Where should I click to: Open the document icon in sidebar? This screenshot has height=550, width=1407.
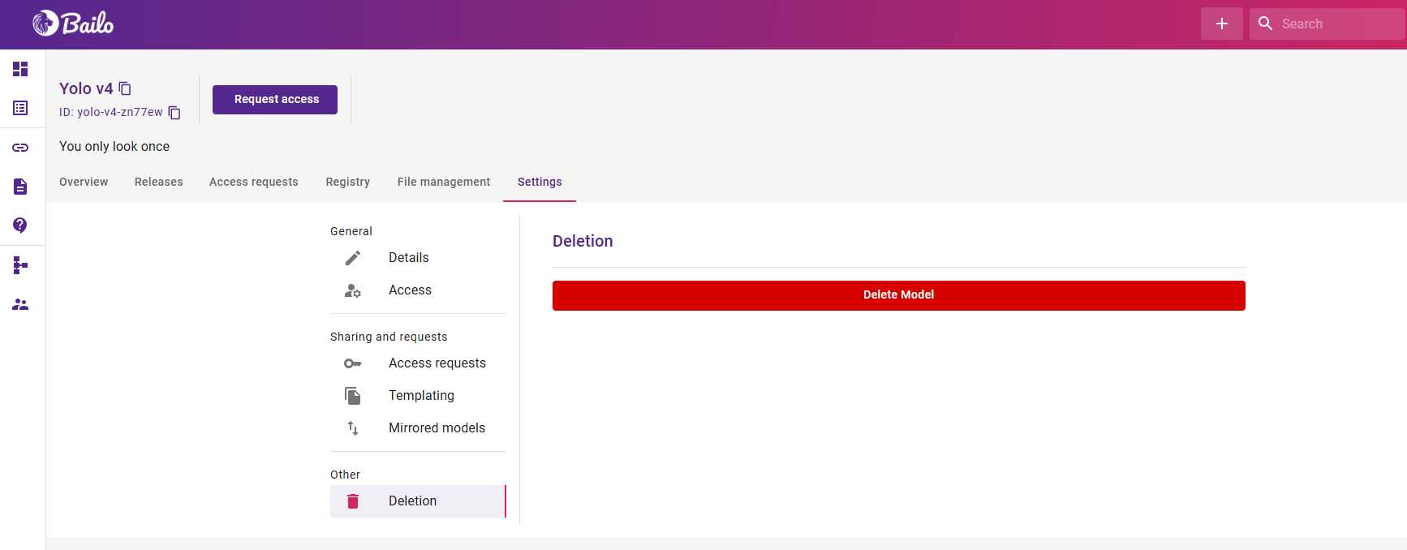click(20, 187)
